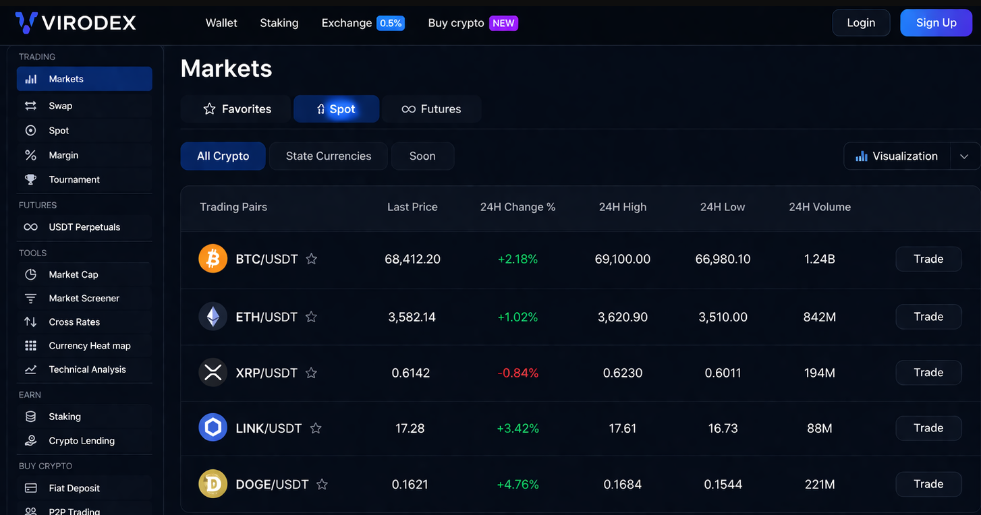Select the State Currencies filter tab
The width and height of the screenshot is (981, 515).
[329, 156]
